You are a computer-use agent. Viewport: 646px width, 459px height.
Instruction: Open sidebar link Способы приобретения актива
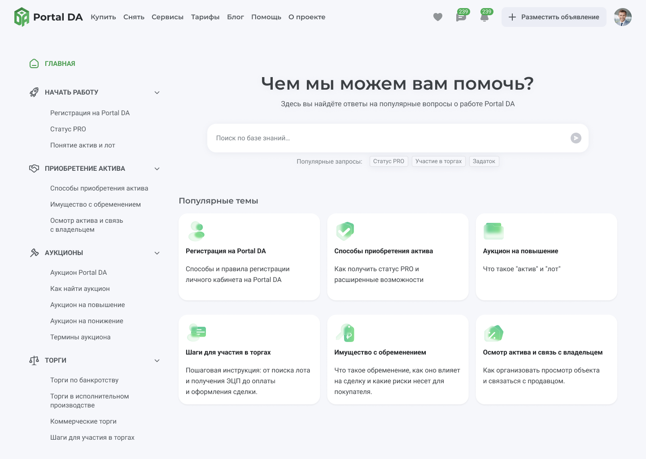tap(99, 188)
